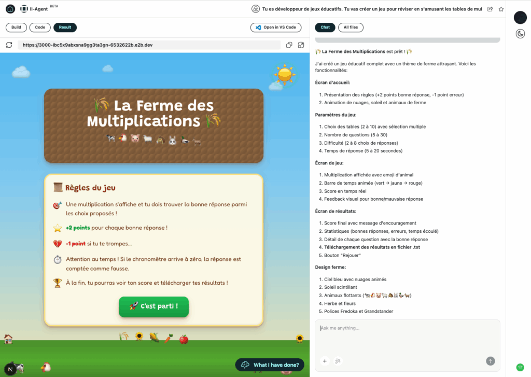Select the Result tab

point(65,27)
